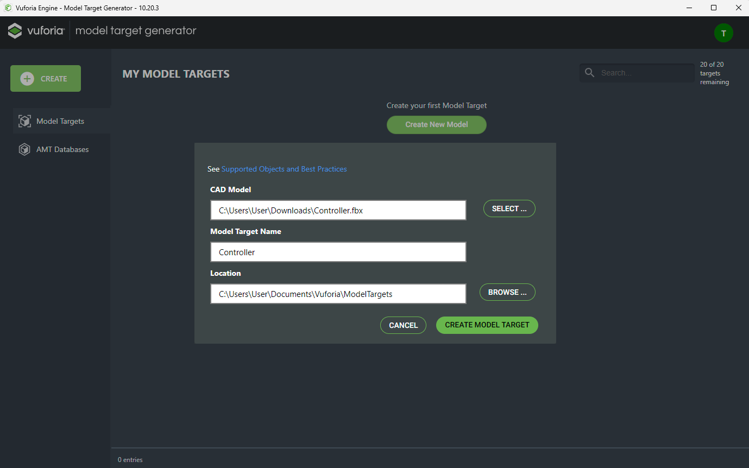Click 'Create your first Model Target' text

tap(437, 105)
